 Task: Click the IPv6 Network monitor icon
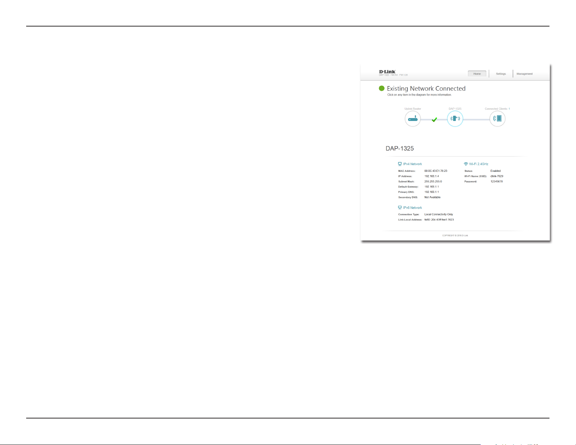pyautogui.click(x=400, y=208)
